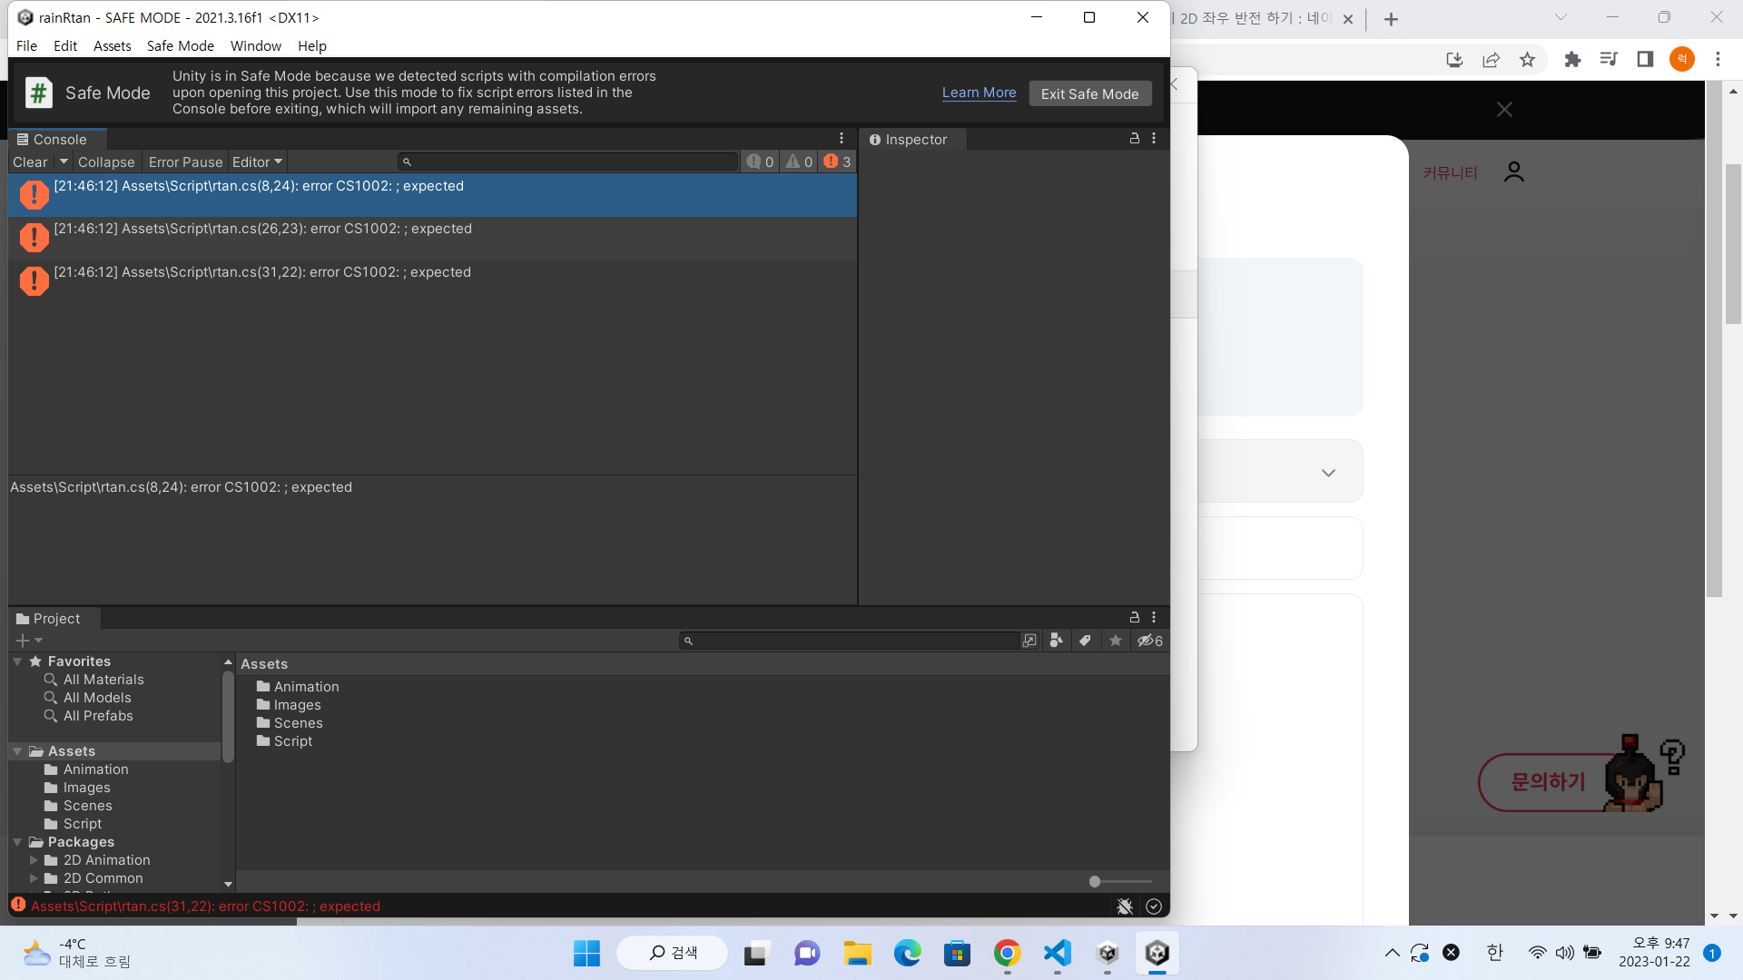
Task: Click the Inspector panel lock icon
Action: tap(1134, 138)
